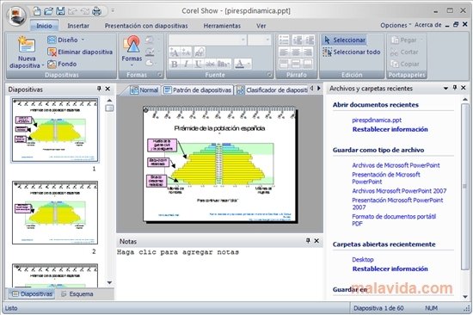Pin the Diapositivas panel
Viewport: 473px width, 315px height.
click(99, 89)
